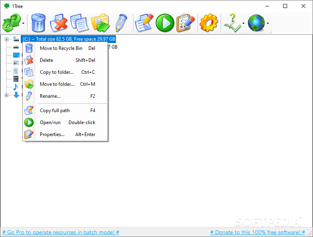Choose Rename... in the context menu
The width and height of the screenshot is (313, 237).
point(65,96)
